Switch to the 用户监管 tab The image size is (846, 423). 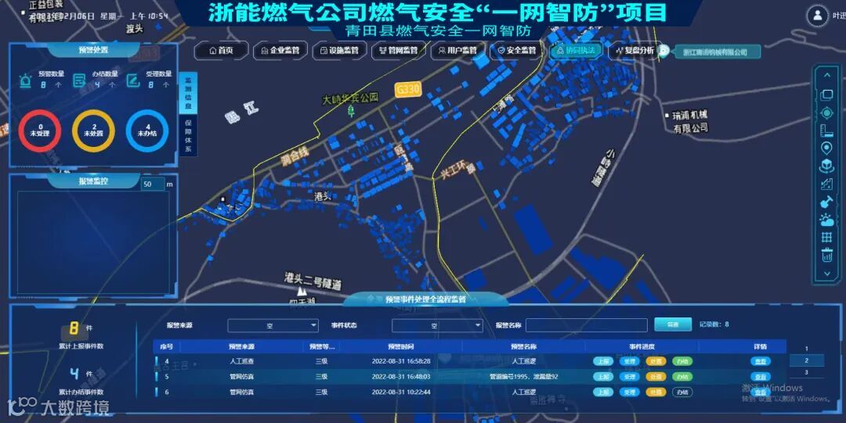click(x=457, y=51)
